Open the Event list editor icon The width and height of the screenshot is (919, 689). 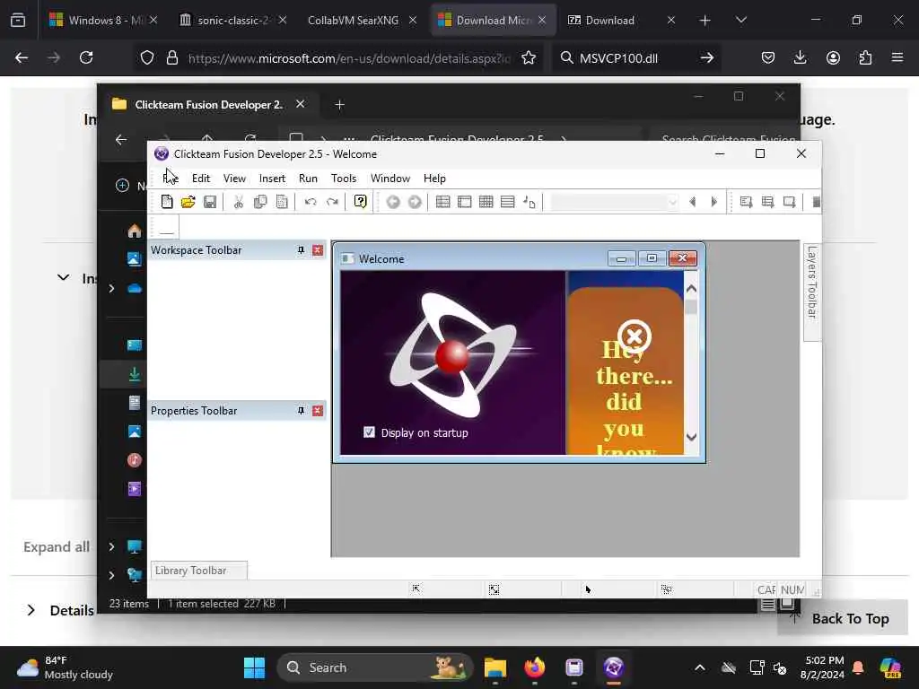[508, 202]
